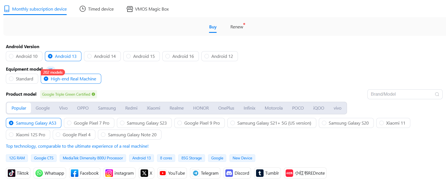Click the Tiktok app icon

tap(11, 173)
